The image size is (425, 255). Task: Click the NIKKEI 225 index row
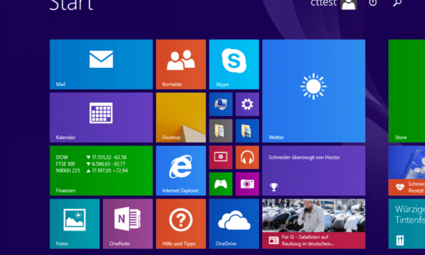[x=92, y=171]
